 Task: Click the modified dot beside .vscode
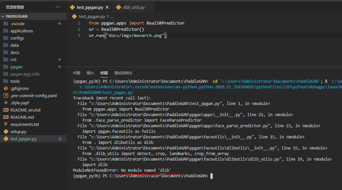pos(60,24)
